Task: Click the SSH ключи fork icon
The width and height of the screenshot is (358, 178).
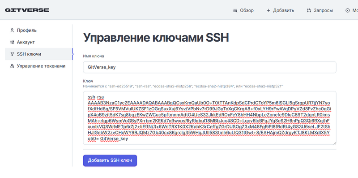Action: pos(12,54)
